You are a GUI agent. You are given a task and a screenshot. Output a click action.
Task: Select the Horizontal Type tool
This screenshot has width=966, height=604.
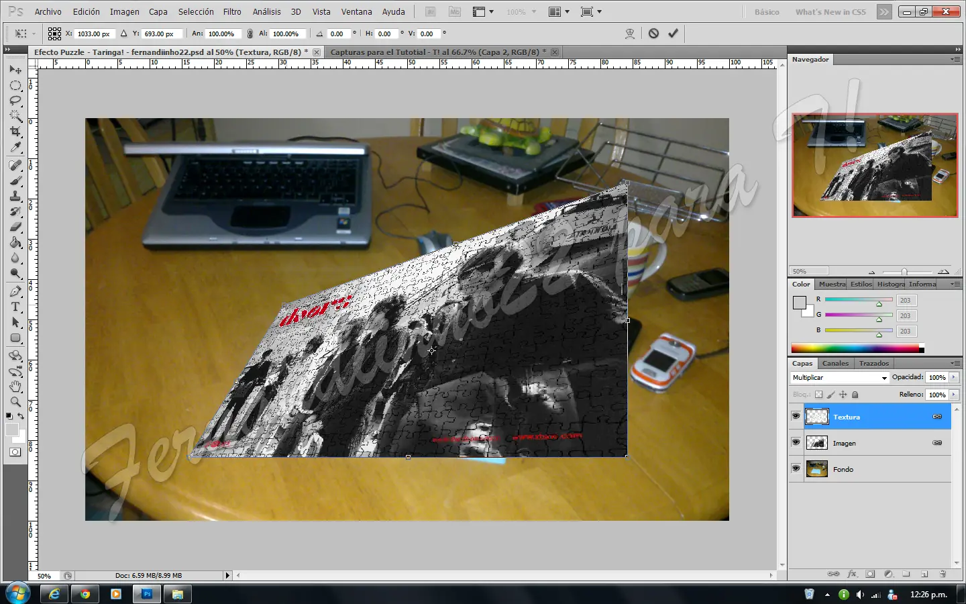pyautogui.click(x=15, y=307)
